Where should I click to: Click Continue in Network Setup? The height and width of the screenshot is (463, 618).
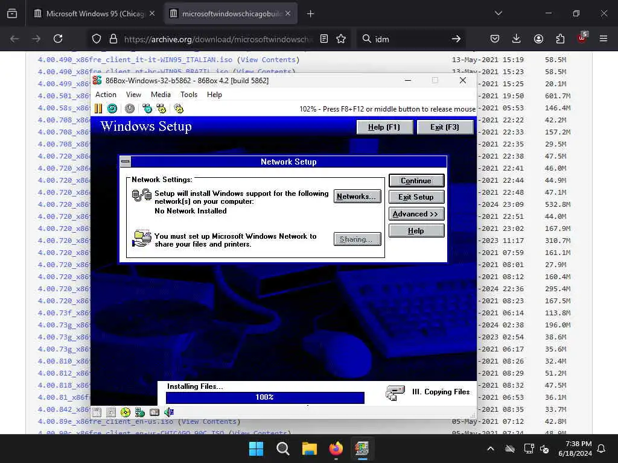click(x=416, y=181)
